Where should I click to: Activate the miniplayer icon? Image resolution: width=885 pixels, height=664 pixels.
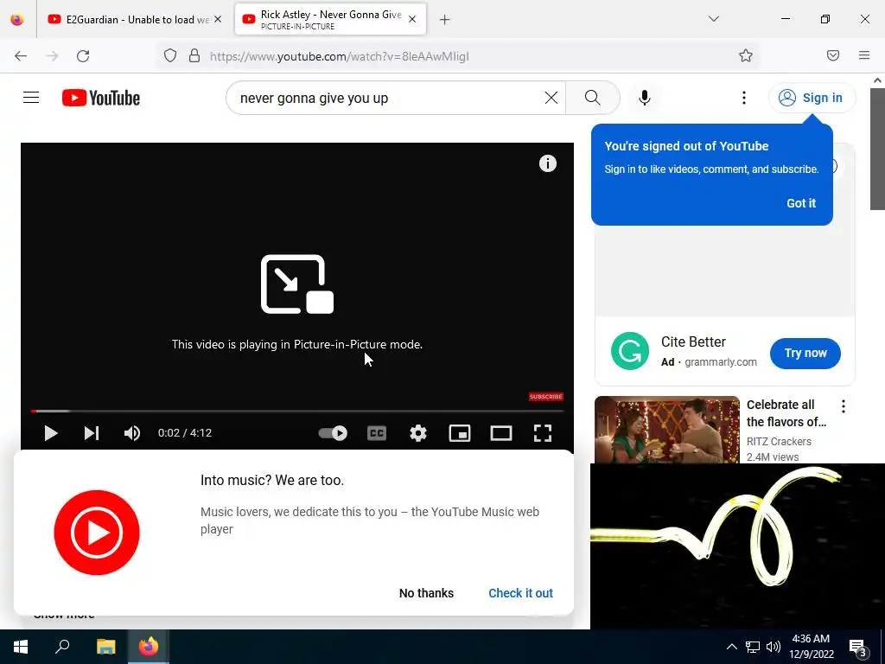click(460, 433)
